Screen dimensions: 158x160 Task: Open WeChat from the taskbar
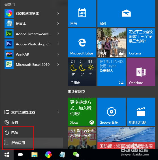point(76,154)
